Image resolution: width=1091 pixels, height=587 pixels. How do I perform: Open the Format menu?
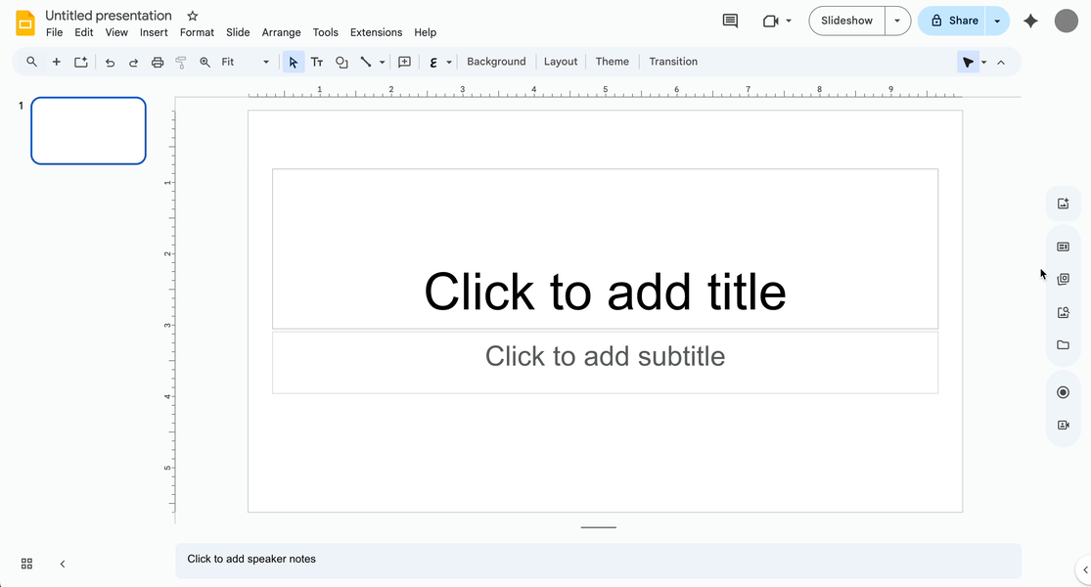click(x=197, y=31)
